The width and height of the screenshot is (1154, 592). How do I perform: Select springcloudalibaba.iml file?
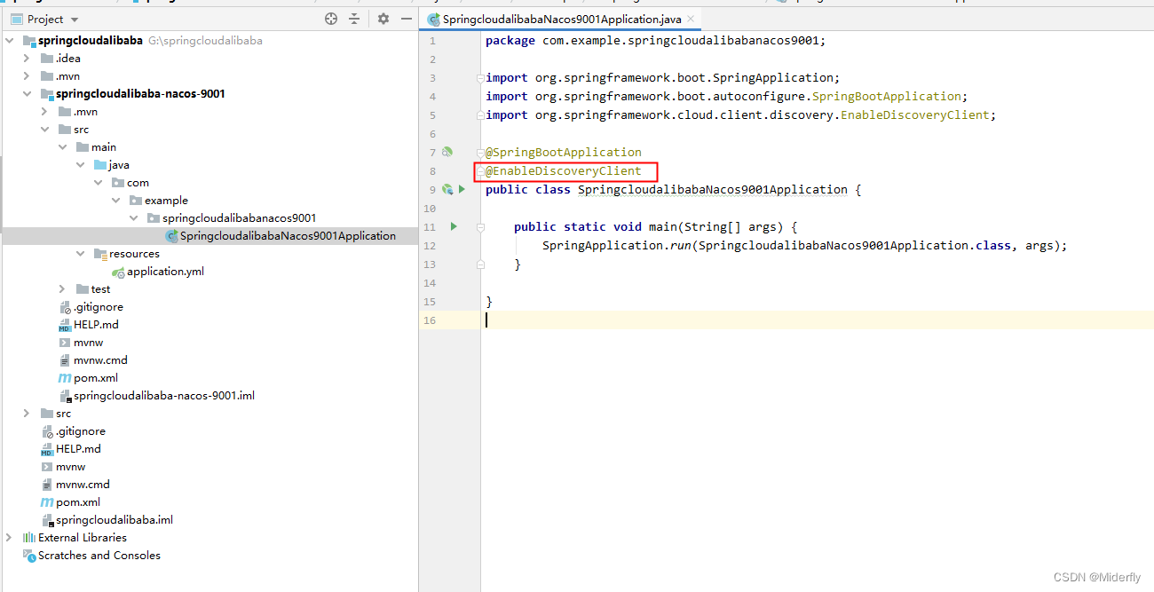click(115, 520)
